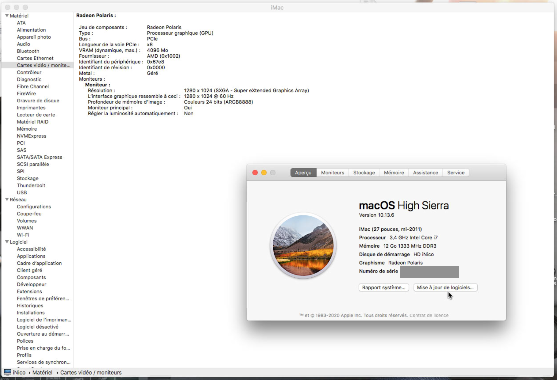The image size is (557, 380).
Task: Minimize the About This Mac window
Action: [x=264, y=172]
